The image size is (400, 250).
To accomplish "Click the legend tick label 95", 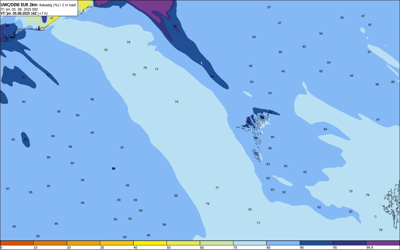I will point(335,248).
